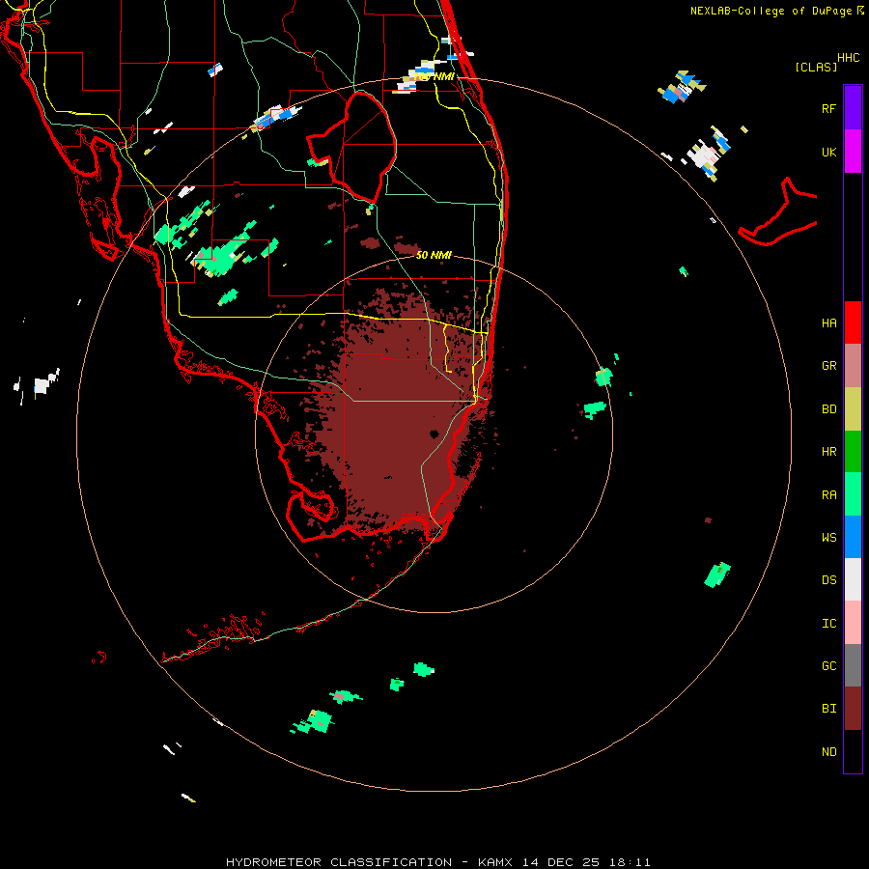Click the ND legend label
This screenshot has width=869, height=869.
click(828, 752)
